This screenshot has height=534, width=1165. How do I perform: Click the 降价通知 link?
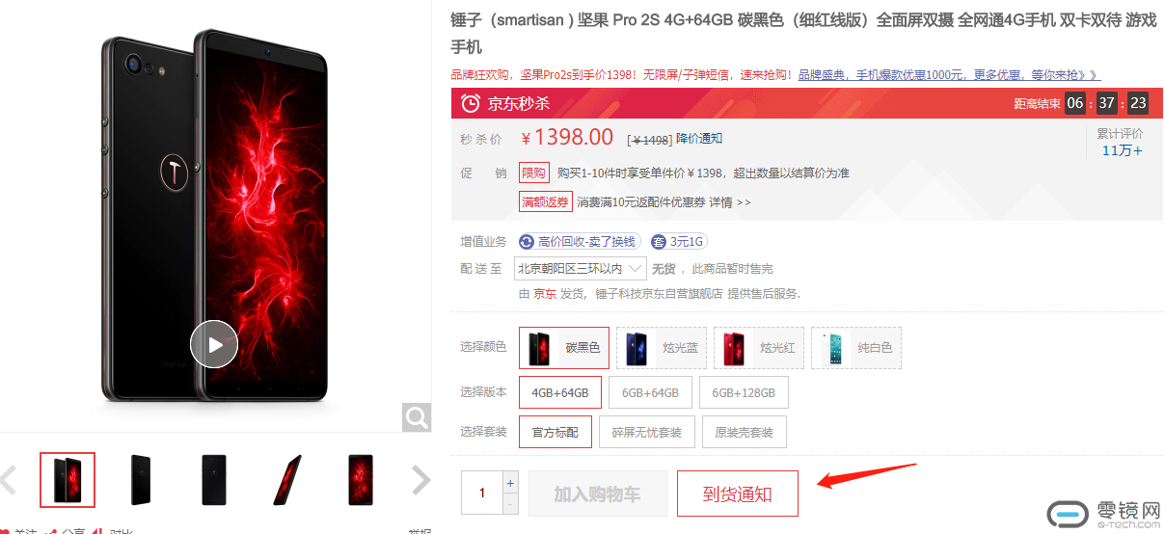(699, 139)
